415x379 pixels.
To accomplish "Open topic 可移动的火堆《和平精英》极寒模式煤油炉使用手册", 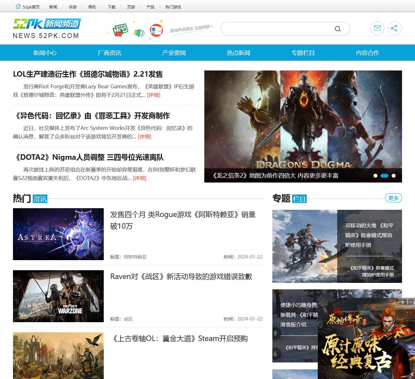I will pyautogui.click(x=369, y=235).
